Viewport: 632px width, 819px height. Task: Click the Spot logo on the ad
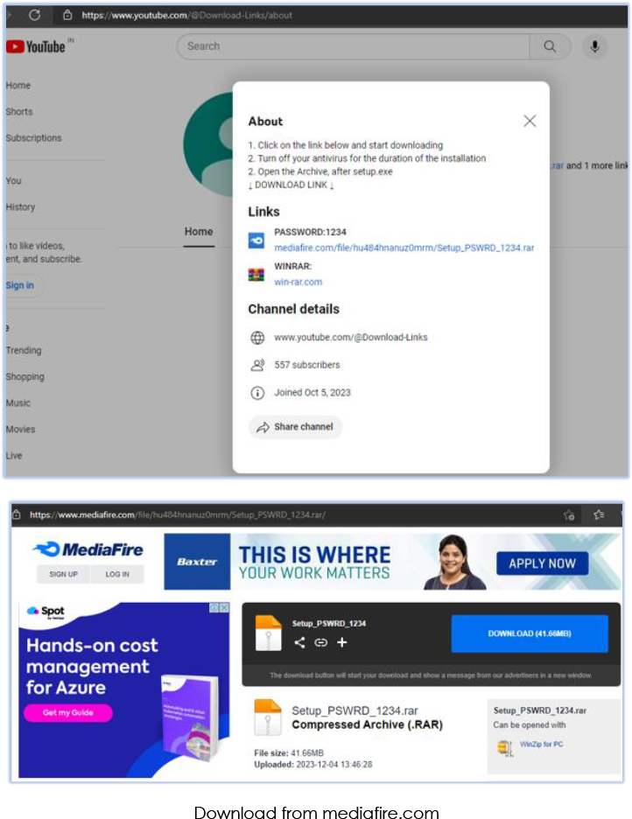click(x=46, y=612)
